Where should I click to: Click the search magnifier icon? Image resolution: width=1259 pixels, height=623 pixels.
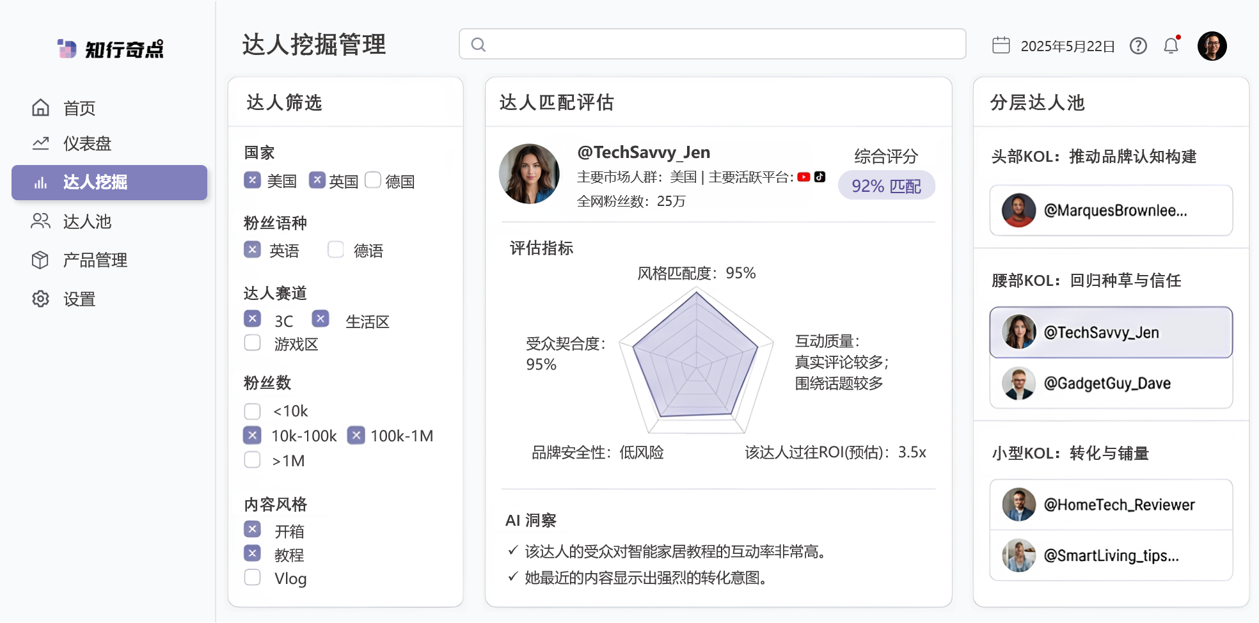click(x=479, y=45)
